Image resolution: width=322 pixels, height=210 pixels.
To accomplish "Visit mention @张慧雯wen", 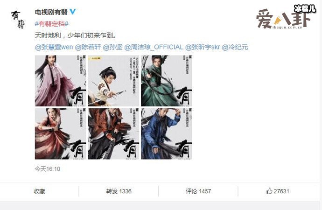I will point(54,47).
